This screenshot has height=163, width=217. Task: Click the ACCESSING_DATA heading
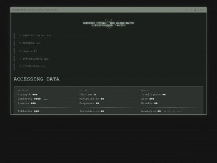pyautogui.click(x=37, y=79)
